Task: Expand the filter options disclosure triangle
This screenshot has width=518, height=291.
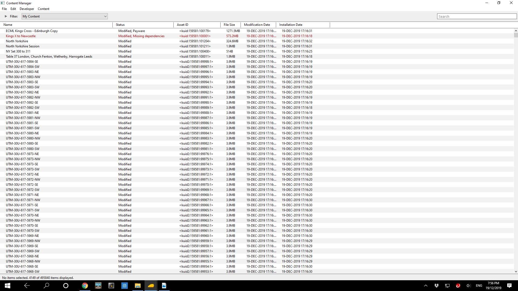Action: tap(6, 16)
